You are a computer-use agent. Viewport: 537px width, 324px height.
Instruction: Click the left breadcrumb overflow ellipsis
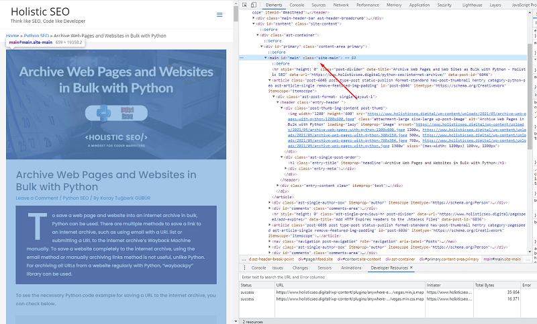tap(244, 259)
